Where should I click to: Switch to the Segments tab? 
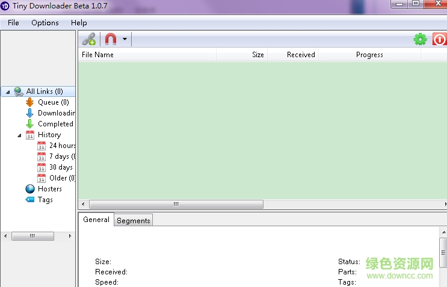[x=133, y=221]
